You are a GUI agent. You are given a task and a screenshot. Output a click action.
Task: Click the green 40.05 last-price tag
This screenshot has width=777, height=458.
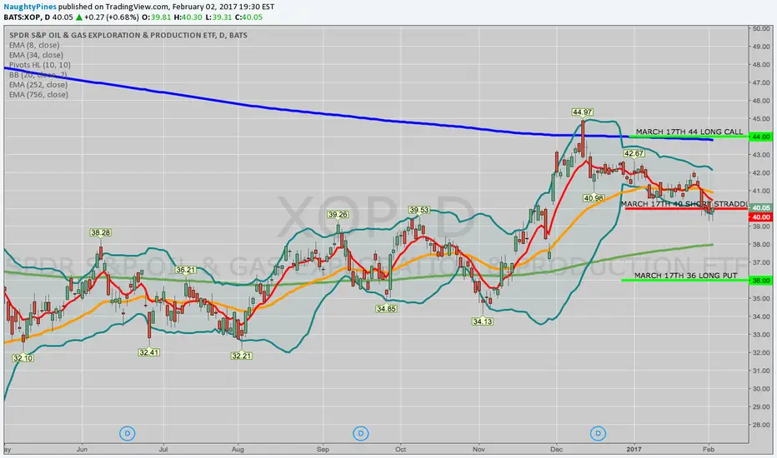tap(760, 208)
